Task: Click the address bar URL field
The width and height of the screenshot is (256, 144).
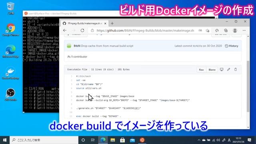Action: tap(145, 30)
